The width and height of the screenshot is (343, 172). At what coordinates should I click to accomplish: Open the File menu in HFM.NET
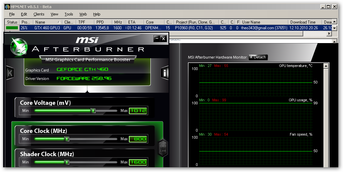pos(12,14)
